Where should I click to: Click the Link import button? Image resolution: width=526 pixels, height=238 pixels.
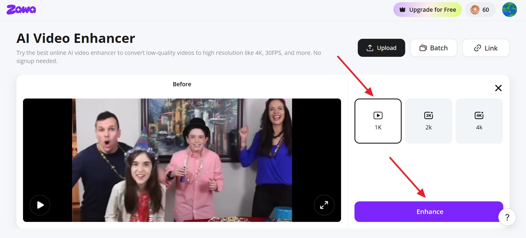coord(486,48)
